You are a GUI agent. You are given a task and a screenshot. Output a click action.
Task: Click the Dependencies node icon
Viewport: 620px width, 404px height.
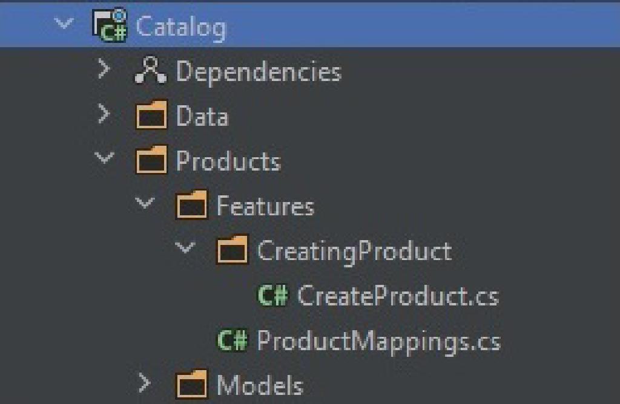(x=150, y=71)
